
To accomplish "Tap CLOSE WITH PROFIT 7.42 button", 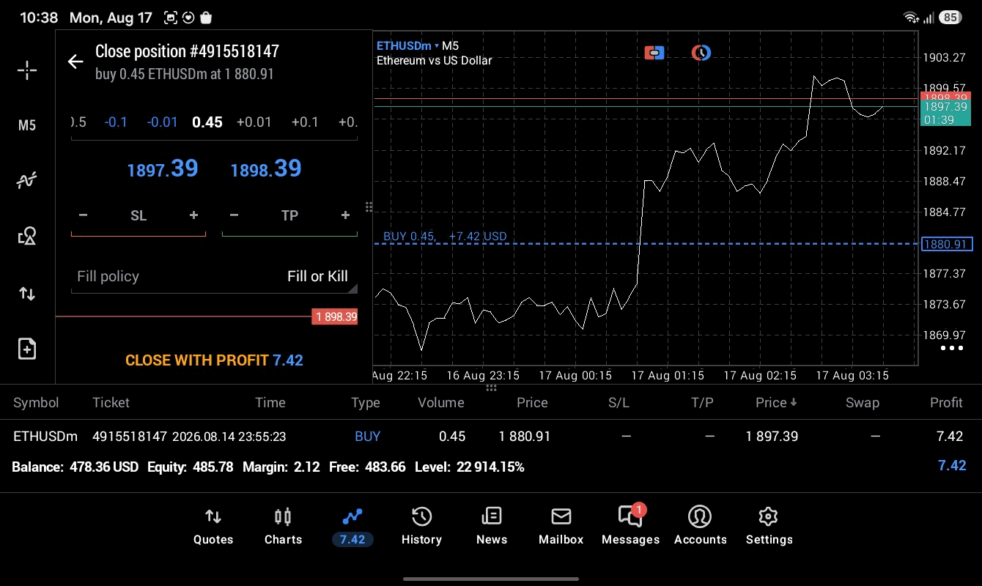I will pos(214,360).
